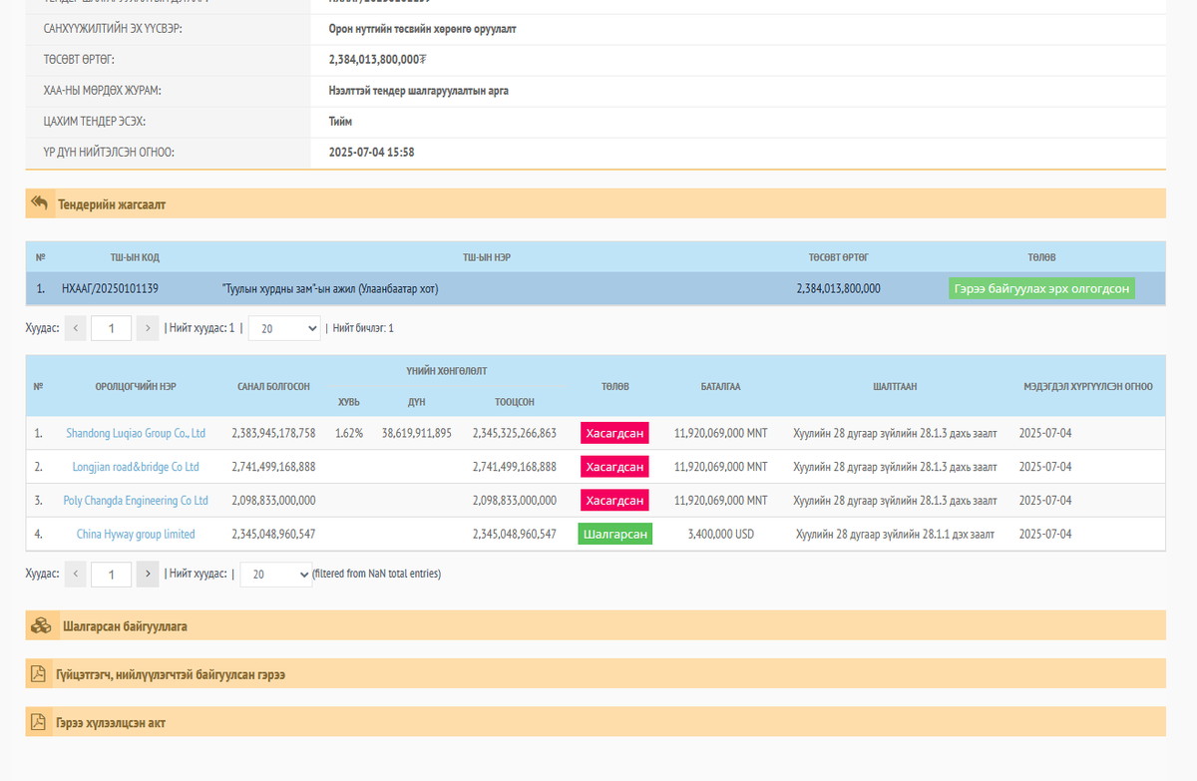The height and width of the screenshot is (781, 1197).
Task: Click the back arrow icon beside Тендерийн жагсаалт
Action: (x=40, y=202)
